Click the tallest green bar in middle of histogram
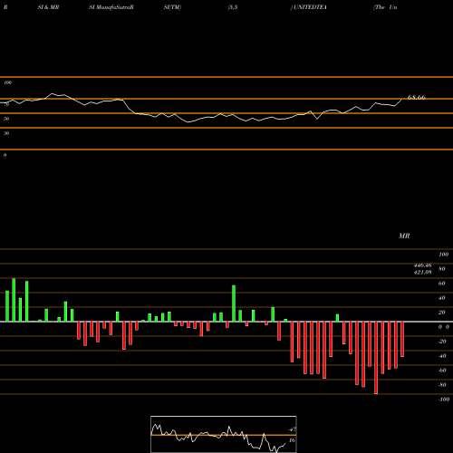Viewport: 453px width, 453px height. pos(234,304)
